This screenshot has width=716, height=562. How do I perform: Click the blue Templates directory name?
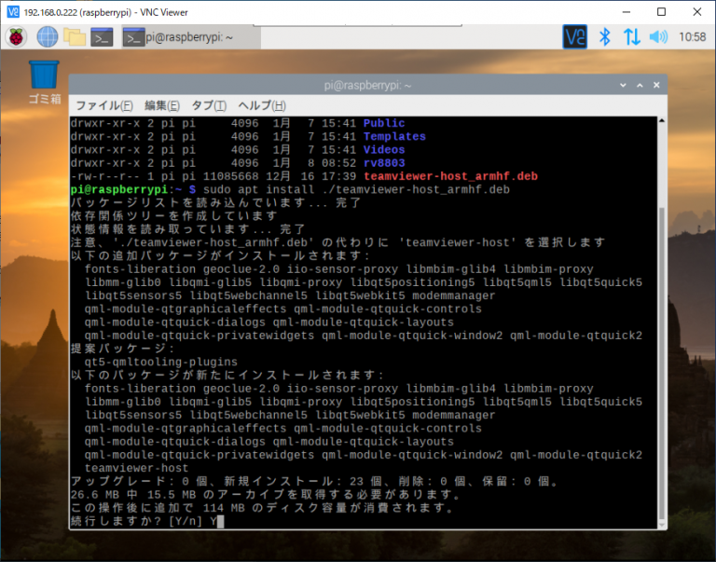pos(394,136)
